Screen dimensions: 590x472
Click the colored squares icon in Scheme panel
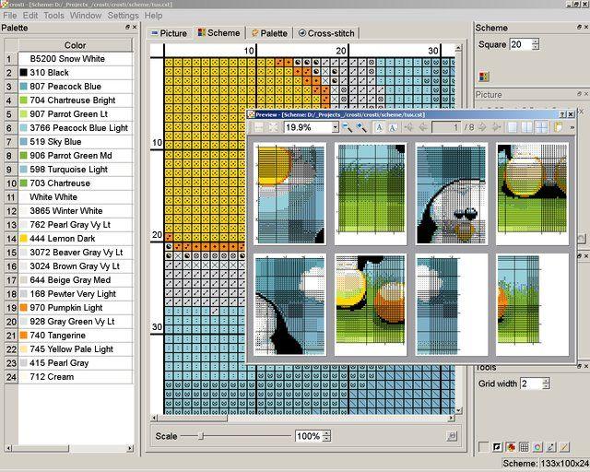tap(484, 77)
